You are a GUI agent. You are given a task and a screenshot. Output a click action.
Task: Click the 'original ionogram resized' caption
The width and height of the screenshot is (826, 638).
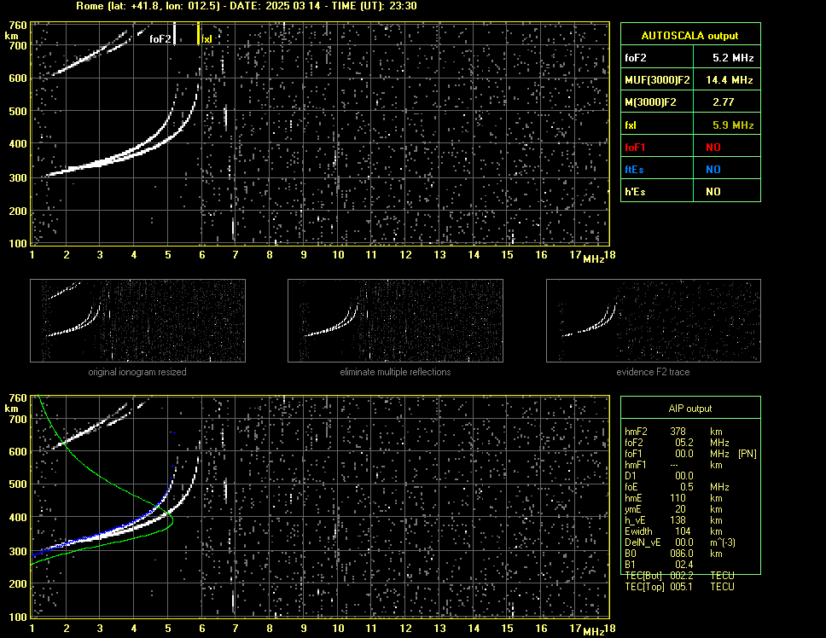click(x=137, y=372)
